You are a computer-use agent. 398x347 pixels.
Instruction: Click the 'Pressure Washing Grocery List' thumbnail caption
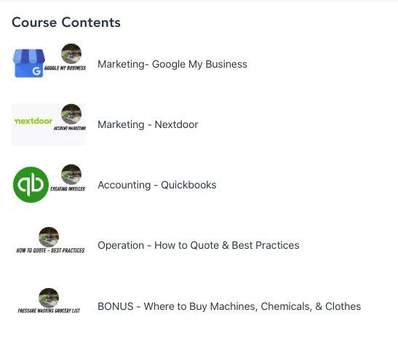[49, 311]
